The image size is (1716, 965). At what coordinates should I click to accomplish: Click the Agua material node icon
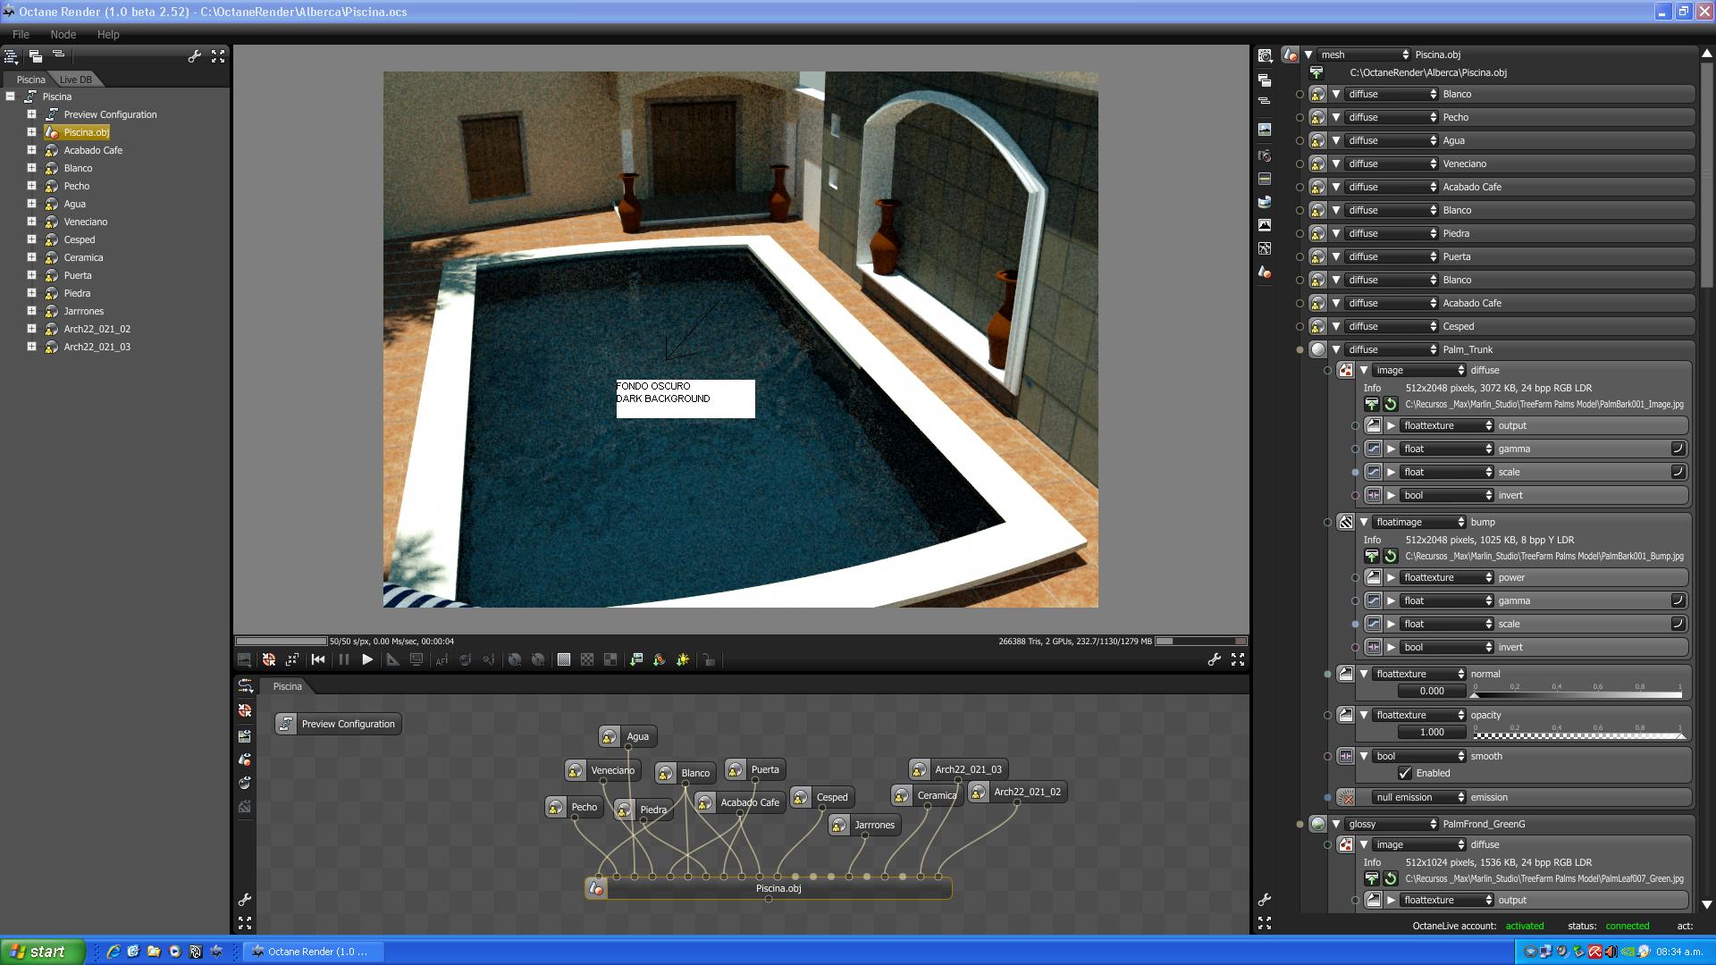pyautogui.click(x=609, y=737)
